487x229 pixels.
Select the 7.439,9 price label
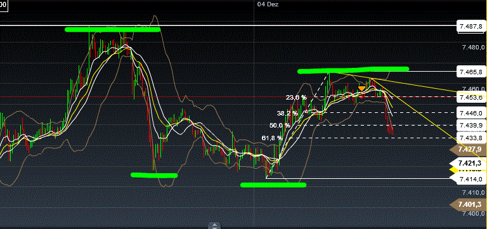tap(471, 125)
